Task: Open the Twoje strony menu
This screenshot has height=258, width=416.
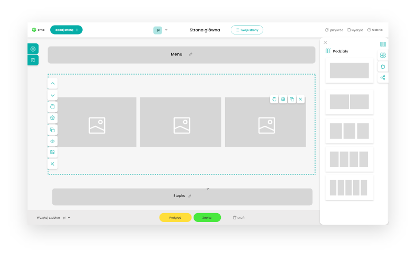Action: coord(247,30)
